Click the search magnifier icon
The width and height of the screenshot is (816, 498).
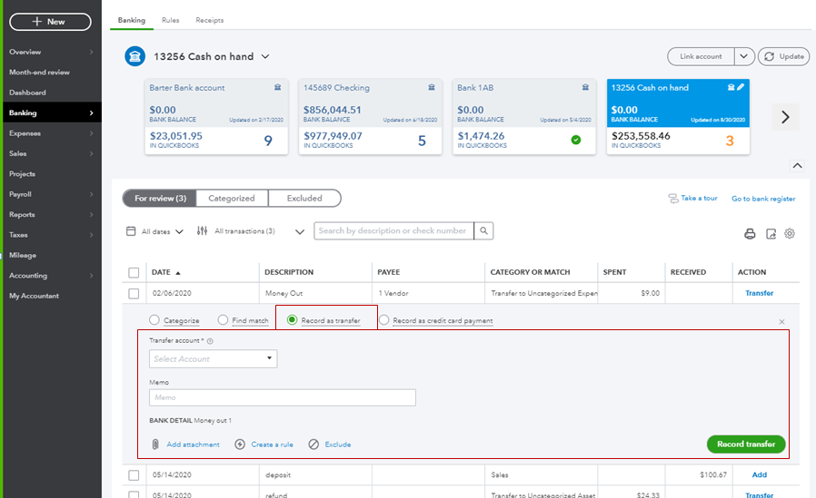tap(483, 230)
